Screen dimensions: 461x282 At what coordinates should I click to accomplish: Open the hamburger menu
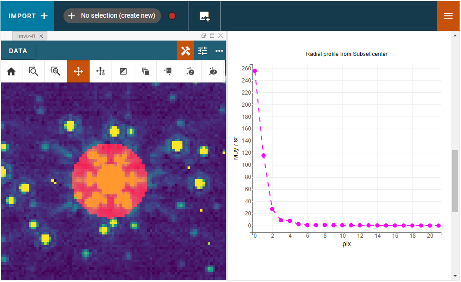447,15
